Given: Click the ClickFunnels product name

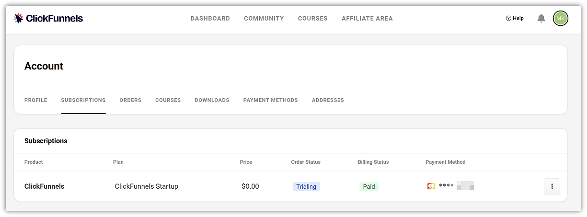Looking at the screenshot, I should (x=44, y=186).
